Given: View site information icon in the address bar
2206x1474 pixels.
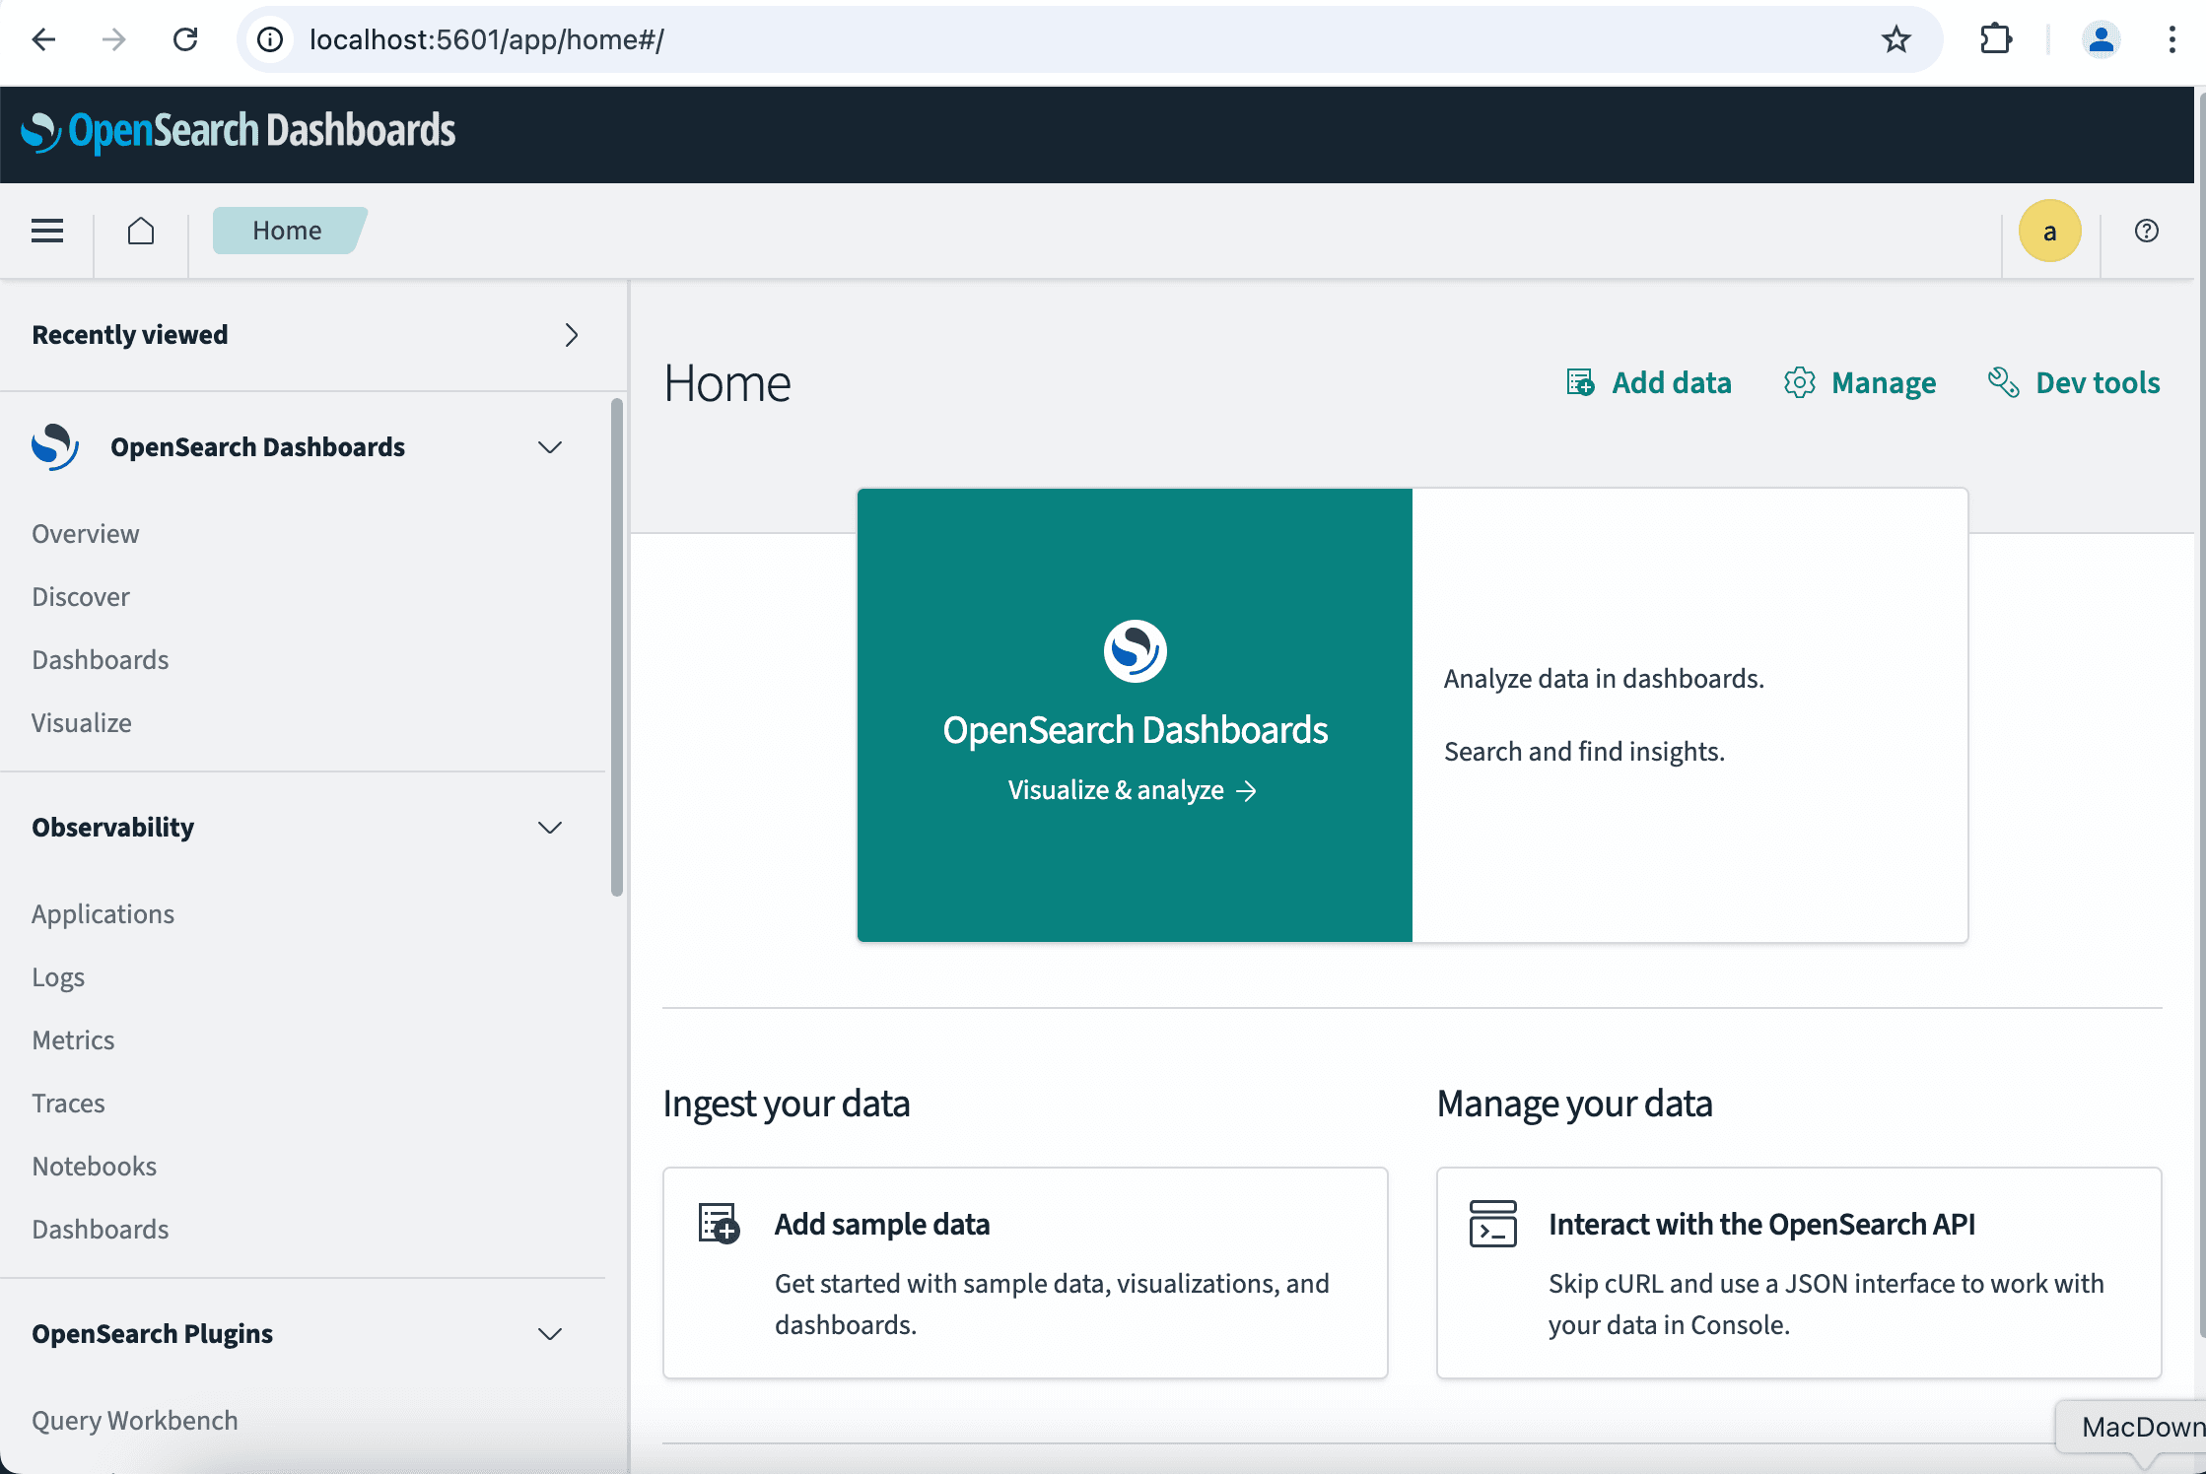Looking at the screenshot, I should 270,39.
